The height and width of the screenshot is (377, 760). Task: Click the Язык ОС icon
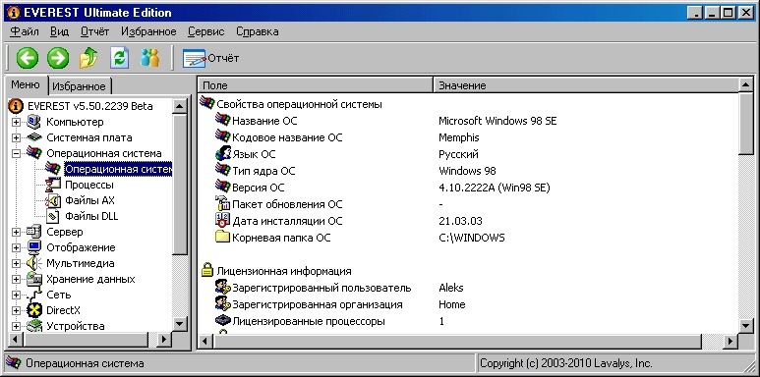coord(222,154)
